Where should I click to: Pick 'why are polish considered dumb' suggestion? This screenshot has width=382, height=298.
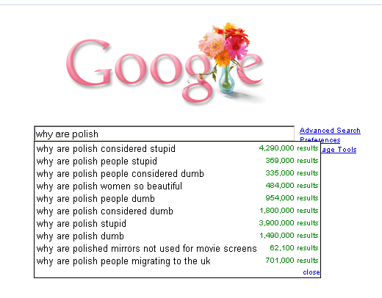177,211
